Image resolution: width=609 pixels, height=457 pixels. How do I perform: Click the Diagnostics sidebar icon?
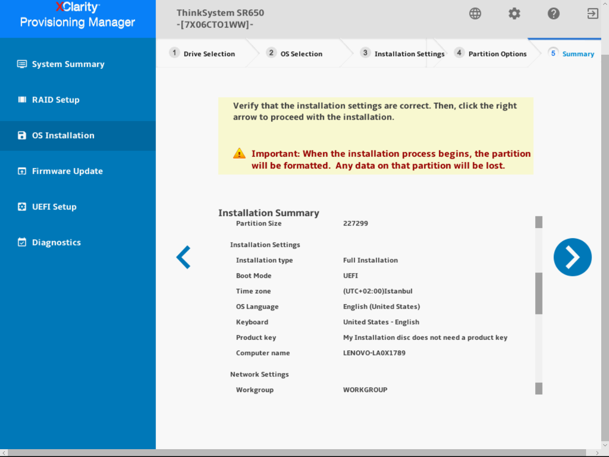click(22, 242)
